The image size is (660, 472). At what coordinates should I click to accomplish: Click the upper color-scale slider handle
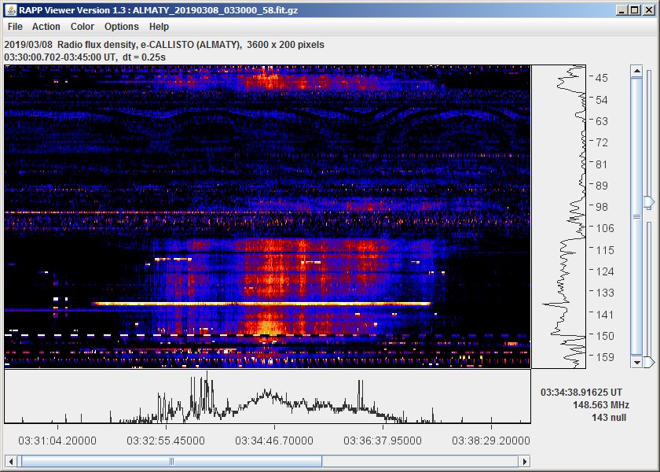click(x=648, y=203)
